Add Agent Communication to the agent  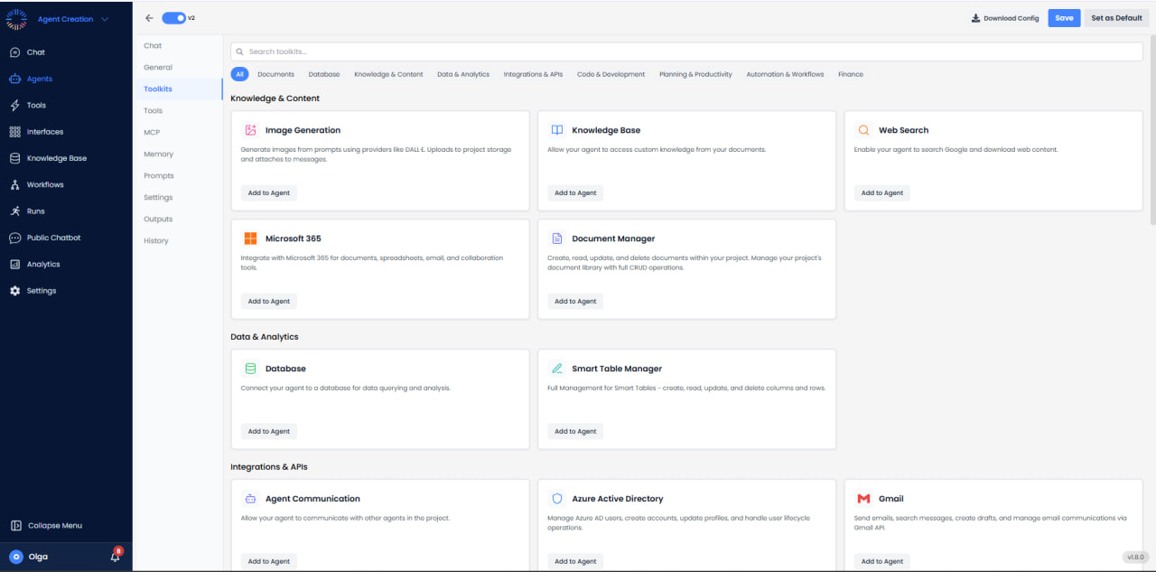pyautogui.click(x=269, y=561)
